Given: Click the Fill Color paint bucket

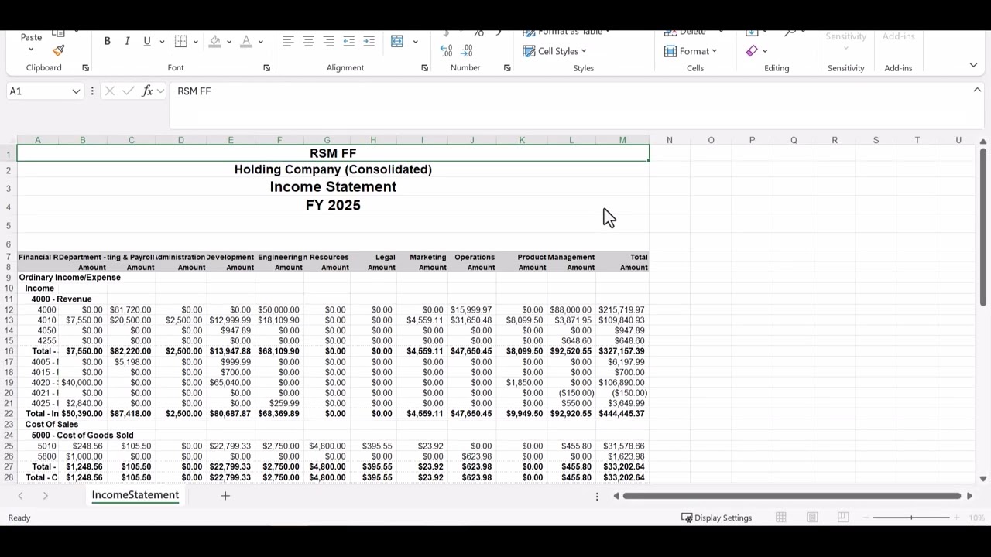Looking at the screenshot, I should tap(215, 41).
